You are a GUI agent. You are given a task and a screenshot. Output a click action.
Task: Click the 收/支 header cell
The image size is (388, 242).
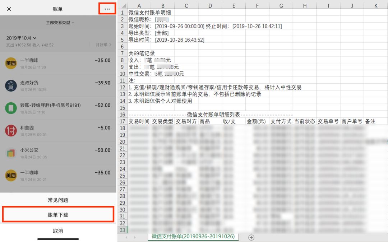coord(234,121)
